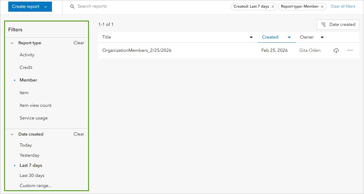Image resolution: width=364 pixels, height=194 pixels.
Task: Click the Owner column filter arrow
Action: pyautogui.click(x=322, y=37)
